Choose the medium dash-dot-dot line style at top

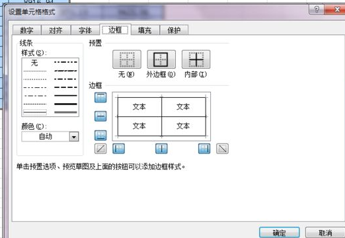tap(65, 62)
